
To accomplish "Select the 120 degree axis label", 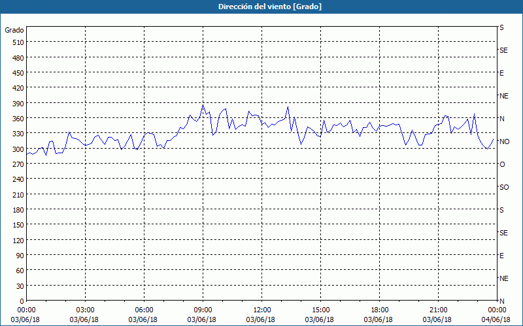I will [19, 240].
